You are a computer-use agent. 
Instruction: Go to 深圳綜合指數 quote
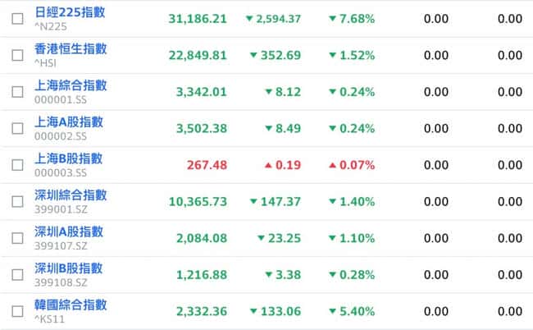click(71, 195)
